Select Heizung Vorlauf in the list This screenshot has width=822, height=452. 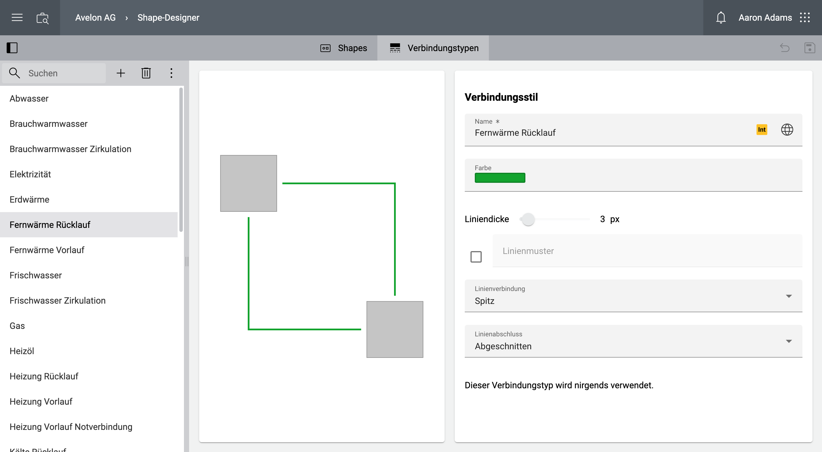[89, 401]
